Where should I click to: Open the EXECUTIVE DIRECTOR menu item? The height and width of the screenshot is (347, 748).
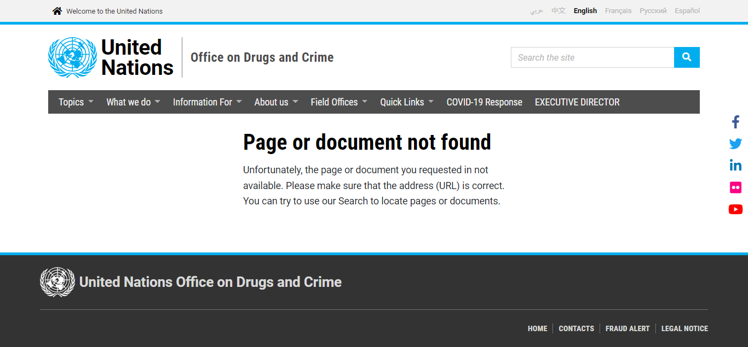click(577, 102)
